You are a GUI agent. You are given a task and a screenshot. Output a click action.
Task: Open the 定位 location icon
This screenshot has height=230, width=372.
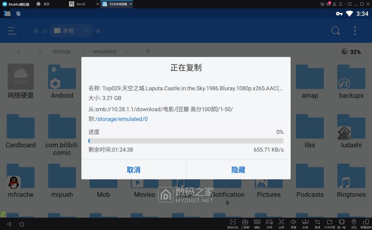click(354, 224)
